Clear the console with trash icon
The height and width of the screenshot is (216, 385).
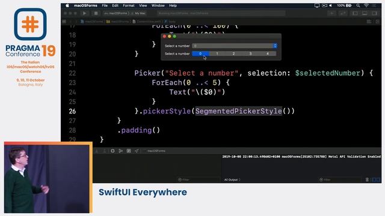click(x=367, y=179)
